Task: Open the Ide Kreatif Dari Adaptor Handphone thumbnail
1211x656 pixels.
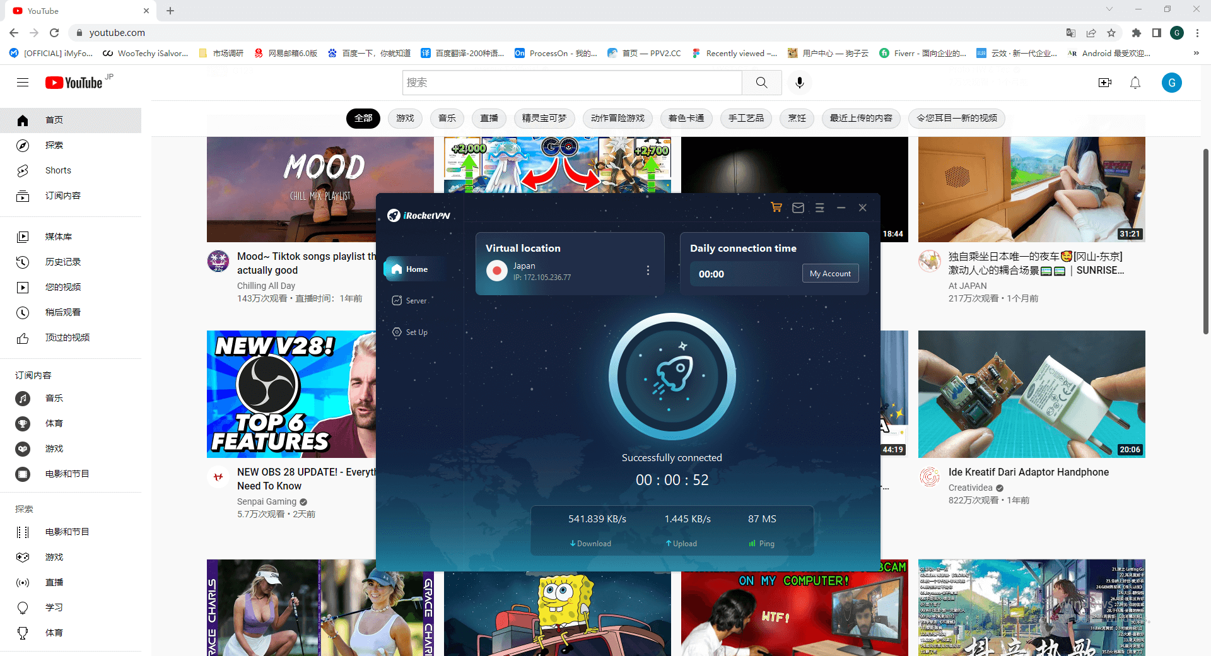Action: 1032,394
